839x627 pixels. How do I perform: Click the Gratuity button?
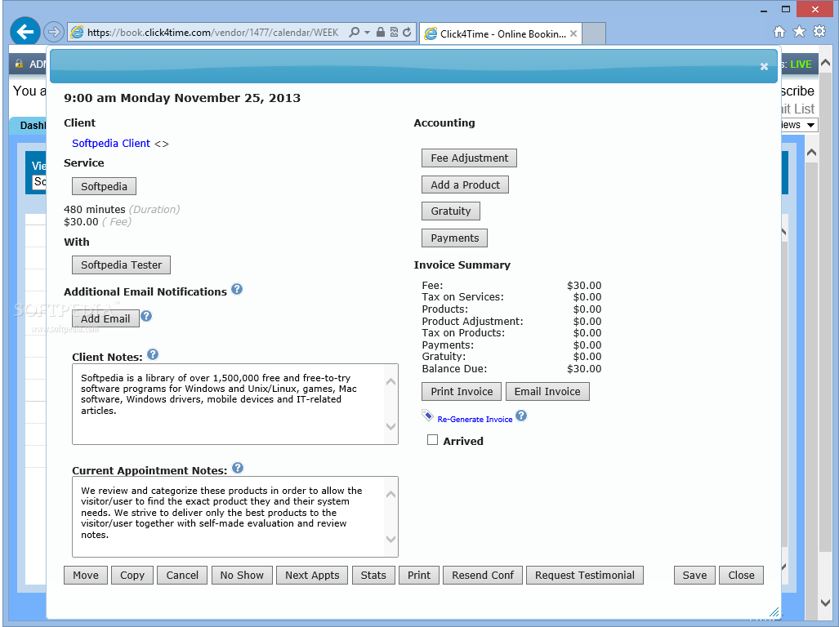pos(450,211)
